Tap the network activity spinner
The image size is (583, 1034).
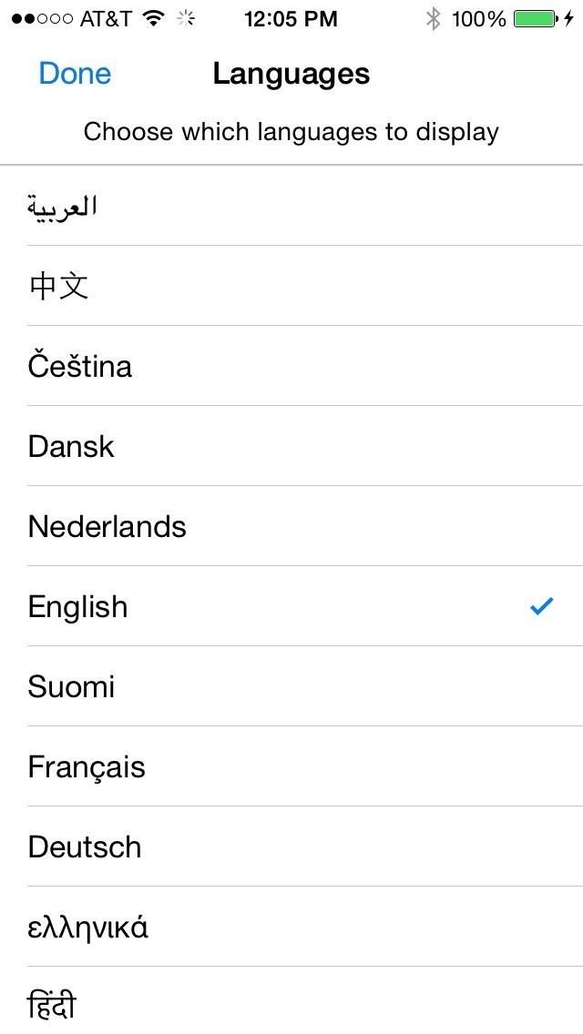(x=186, y=18)
